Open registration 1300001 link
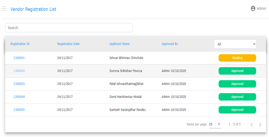The image size is (269, 137). click(x=19, y=58)
